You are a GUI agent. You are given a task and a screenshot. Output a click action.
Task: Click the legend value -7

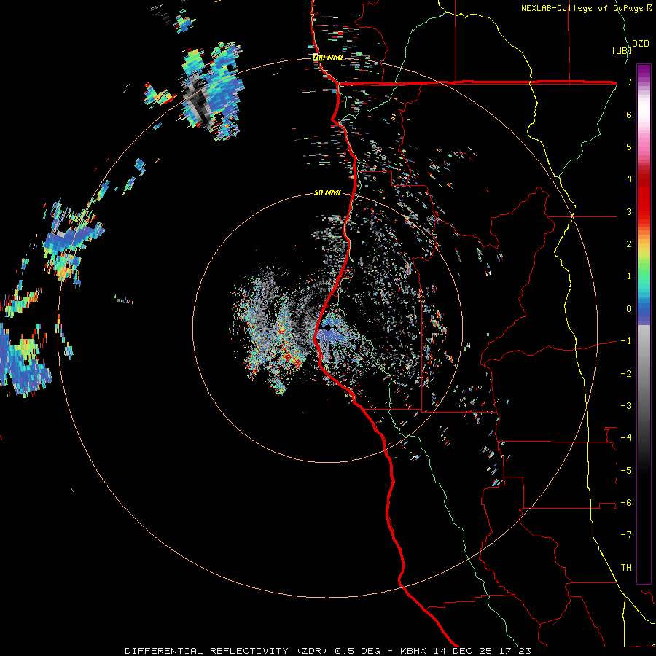(626, 535)
